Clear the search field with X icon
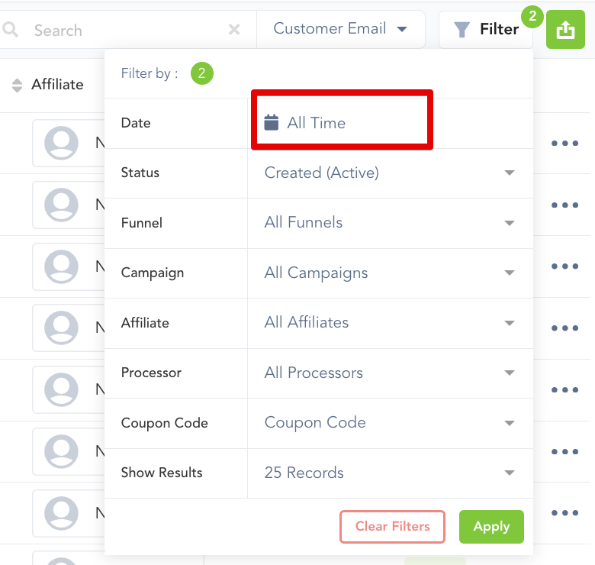The image size is (595, 565). coord(234,30)
